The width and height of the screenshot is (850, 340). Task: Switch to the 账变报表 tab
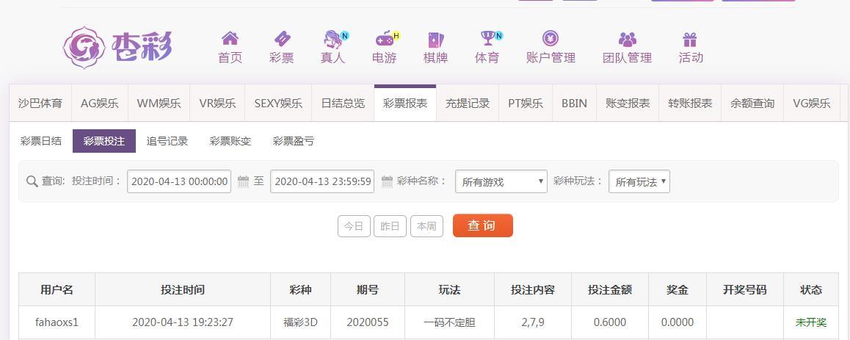(x=628, y=103)
